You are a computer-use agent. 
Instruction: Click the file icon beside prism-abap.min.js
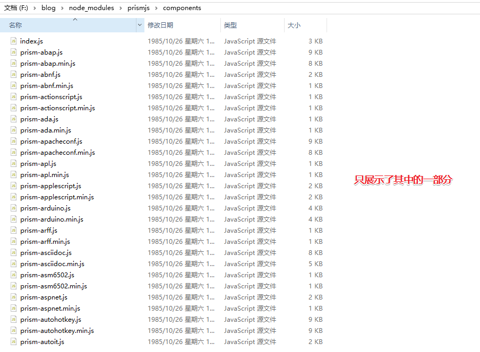point(13,63)
